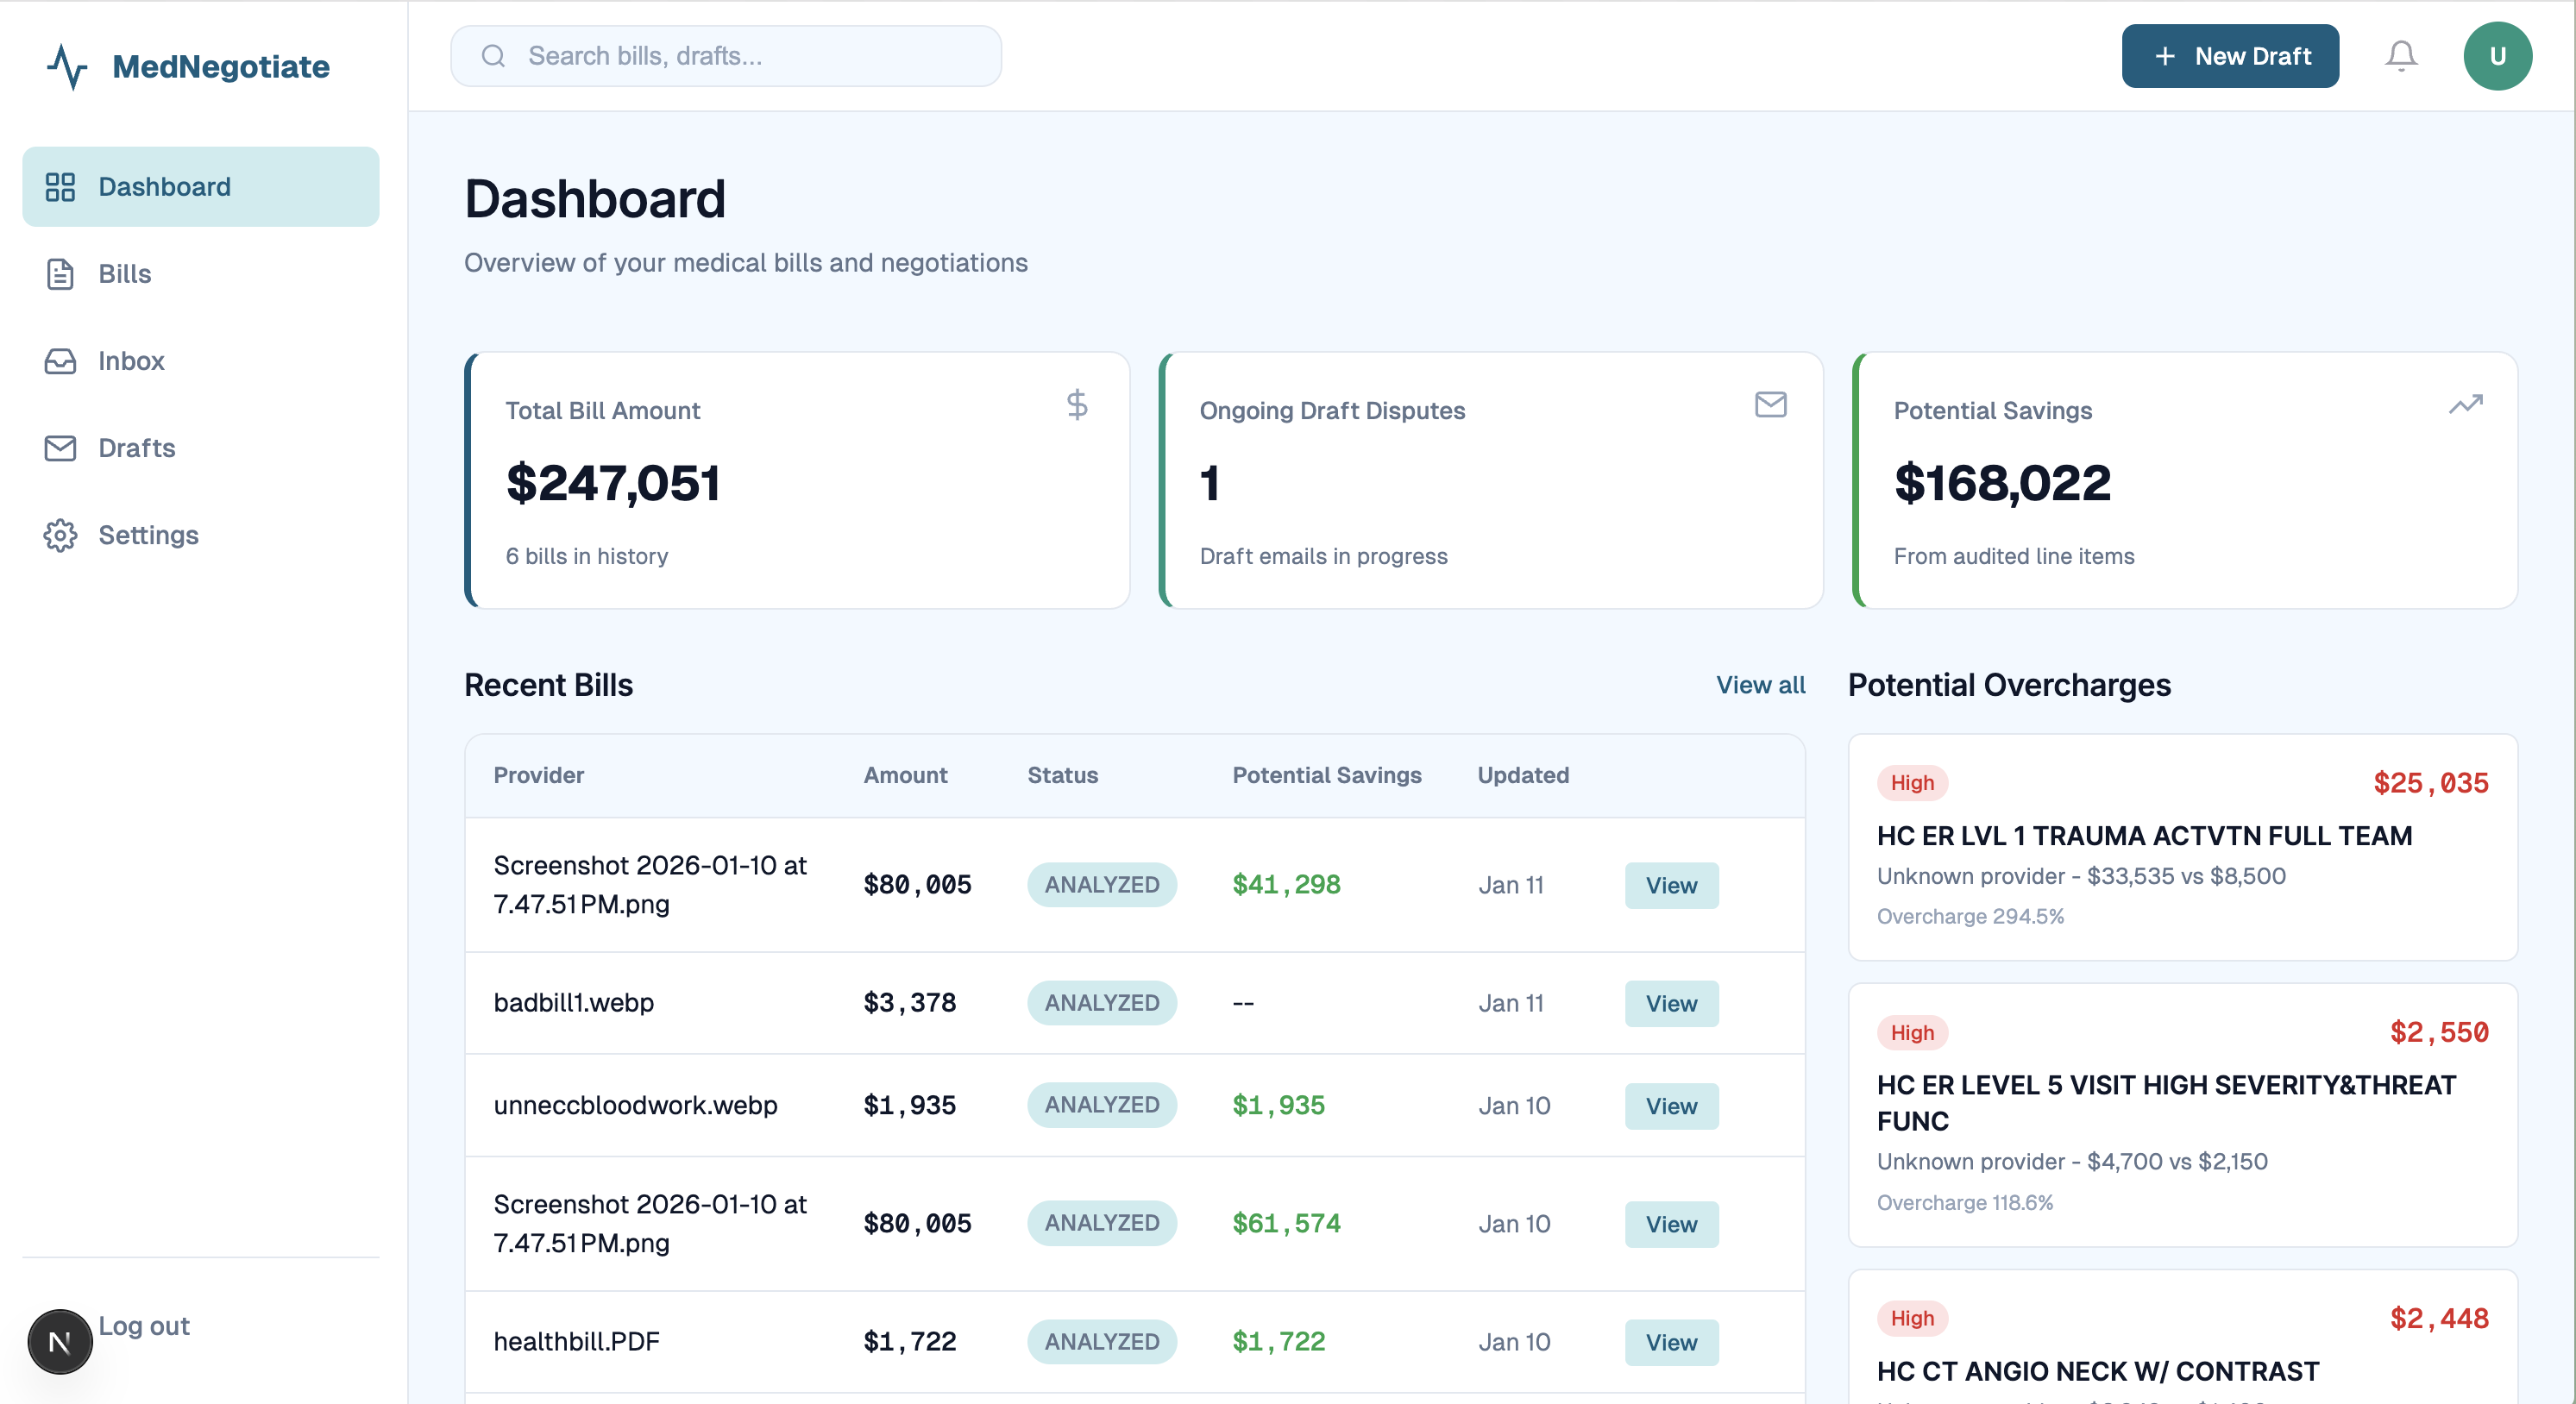Click the round N badge at bottom left
2576x1404 pixels.
pyautogui.click(x=60, y=1341)
